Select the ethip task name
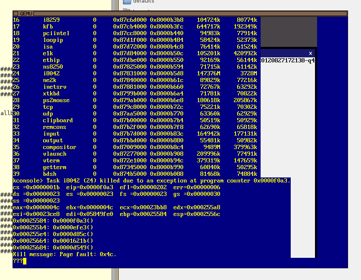361x280 pixels. (x=51, y=60)
